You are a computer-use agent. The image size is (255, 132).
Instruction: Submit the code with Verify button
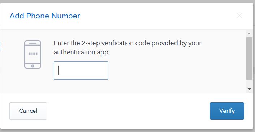click(227, 111)
